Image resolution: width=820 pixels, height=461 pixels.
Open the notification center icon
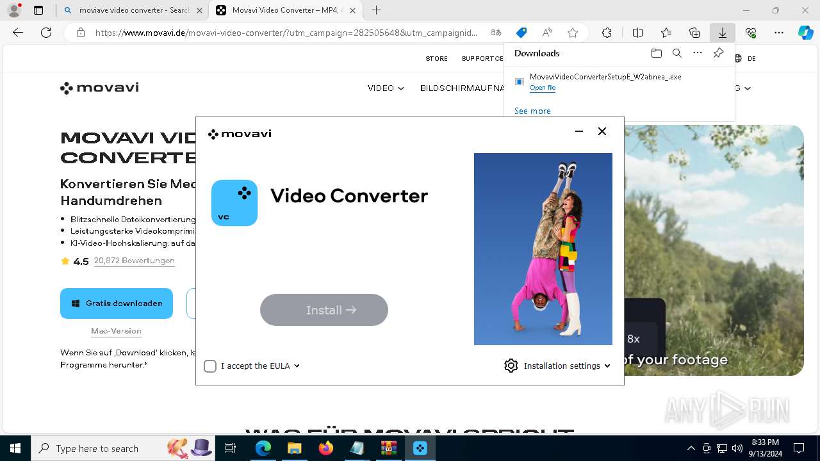(799, 448)
